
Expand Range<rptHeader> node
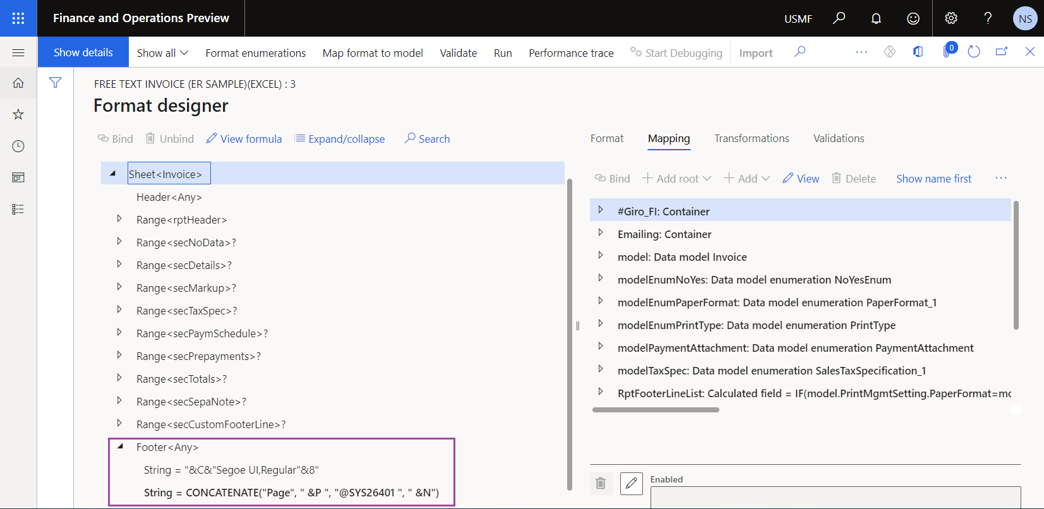[x=119, y=219]
